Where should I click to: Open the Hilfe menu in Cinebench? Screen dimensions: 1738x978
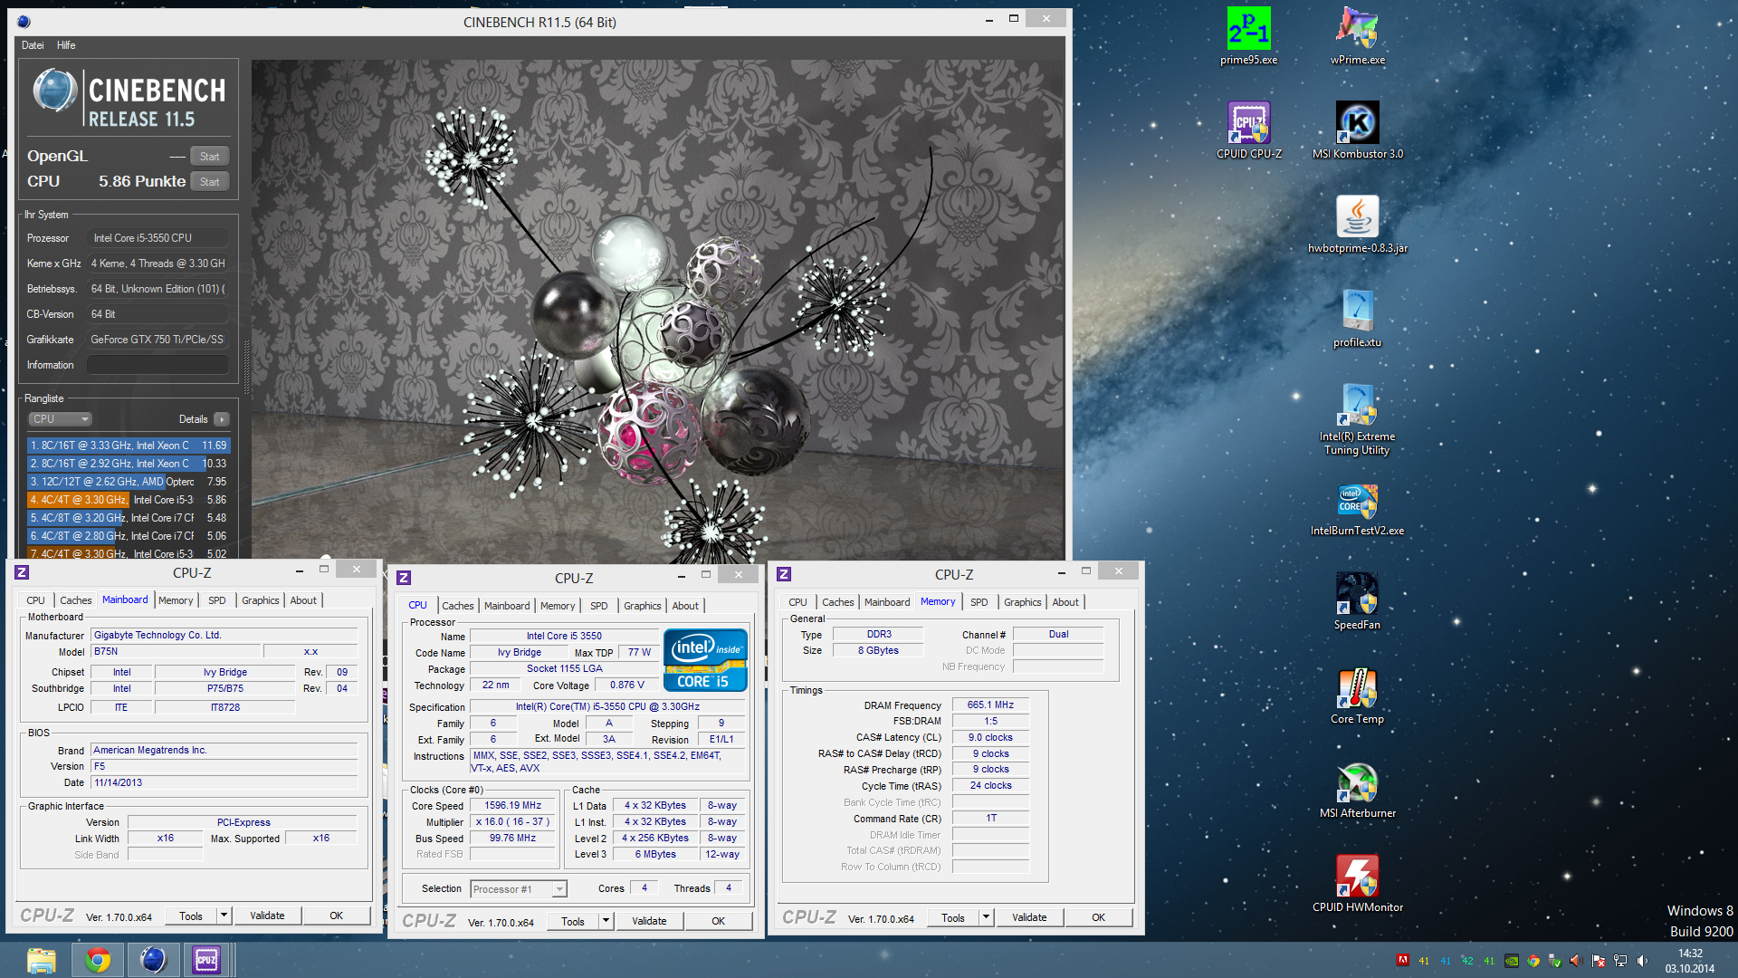click(x=66, y=45)
